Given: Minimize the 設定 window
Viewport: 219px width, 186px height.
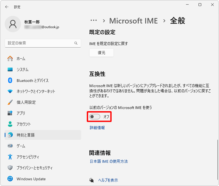Looking at the screenshot, I should (x=187, y=5).
